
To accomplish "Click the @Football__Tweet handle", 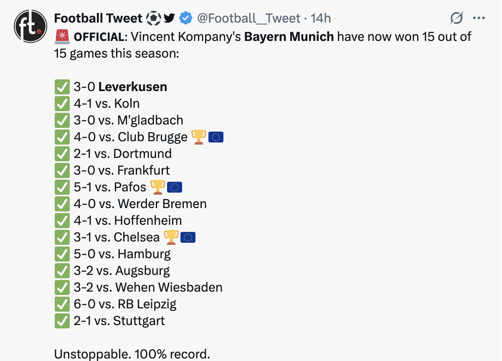I will pos(248,18).
